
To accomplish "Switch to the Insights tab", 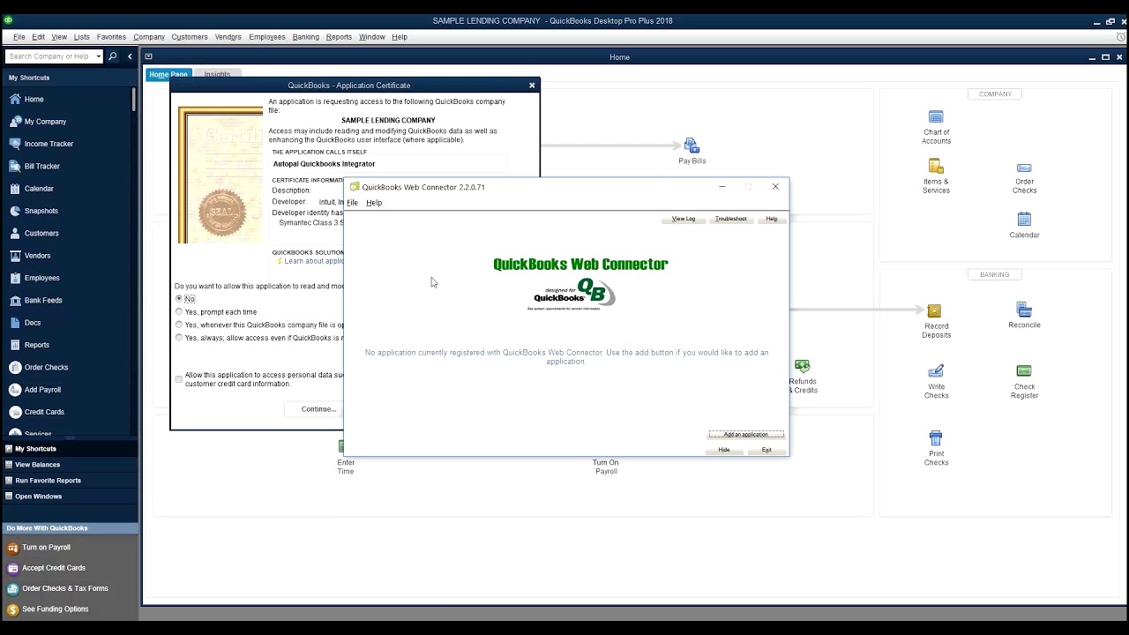I will pyautogui.click(x=217, y=75).
